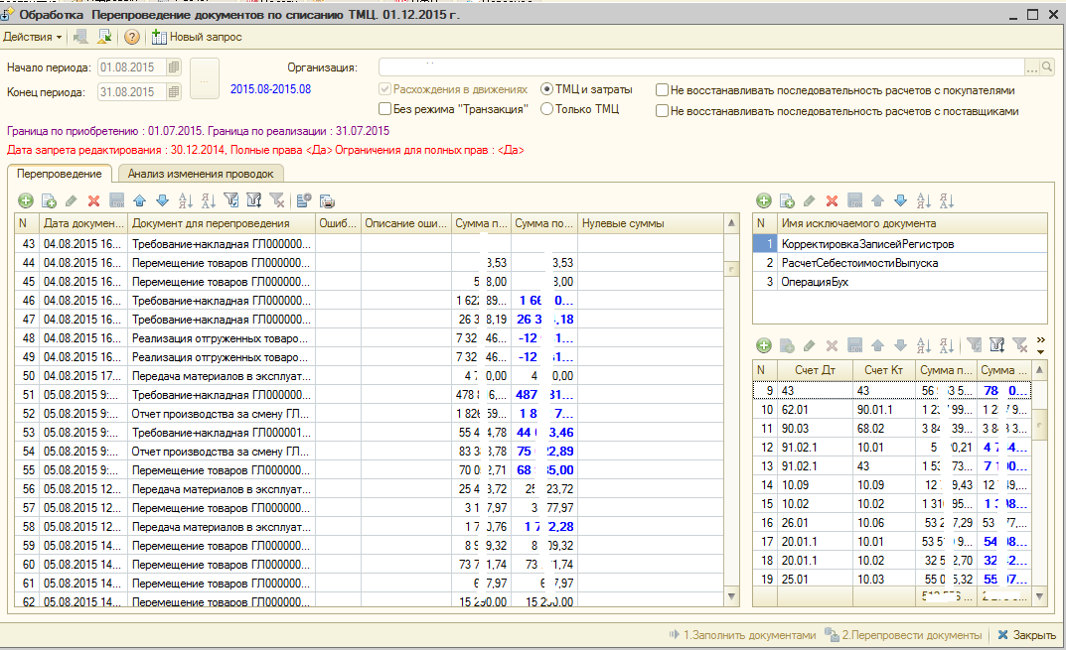This screenshot has height=650, width=1066.
Task: Open the Организация selection list button
Action: (1030, 67)
